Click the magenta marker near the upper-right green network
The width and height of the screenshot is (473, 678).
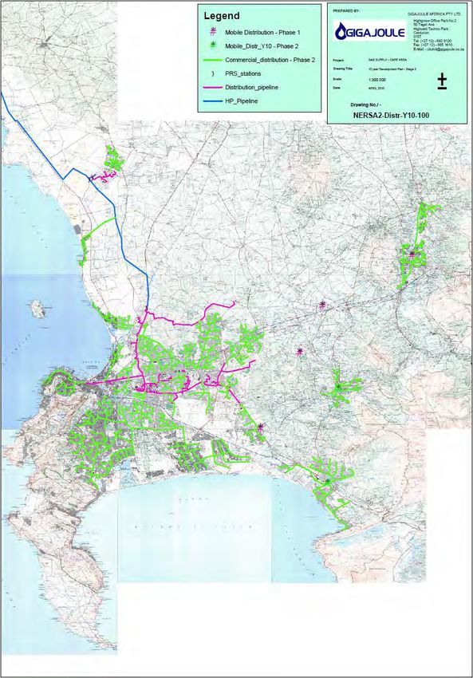412,254
